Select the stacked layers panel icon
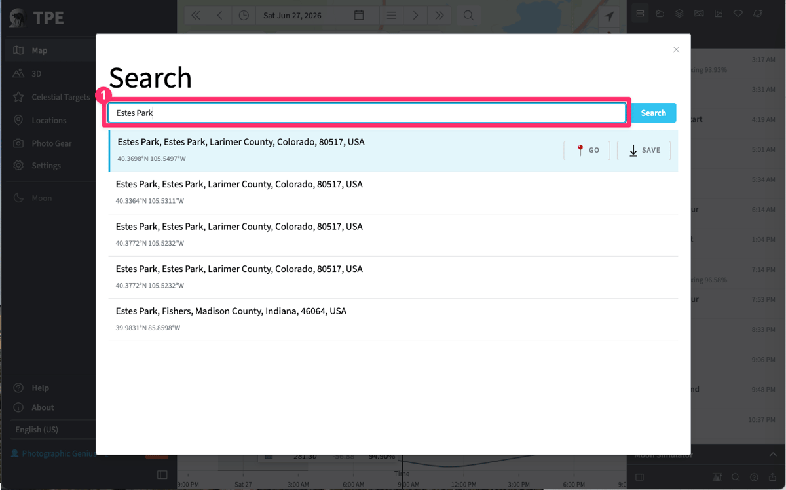 click(680, 14)
